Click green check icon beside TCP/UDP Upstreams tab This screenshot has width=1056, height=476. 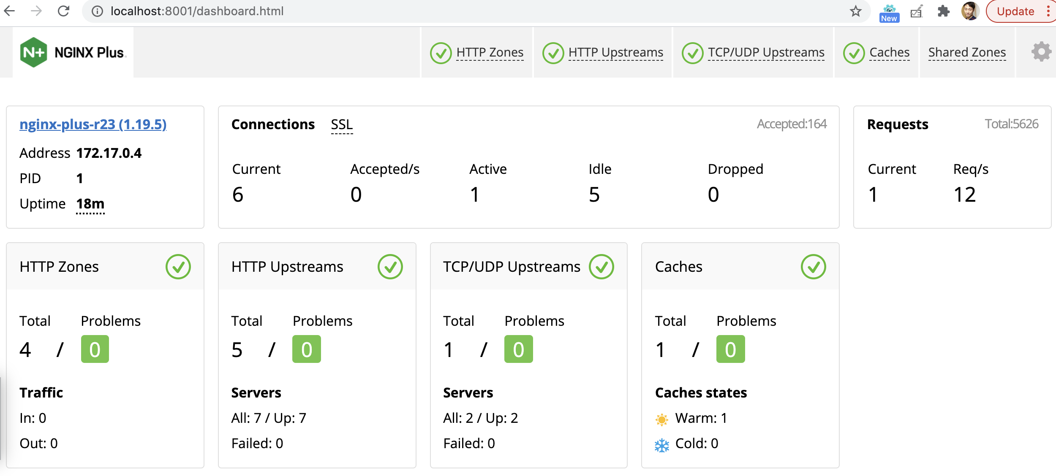(x=692, y=53)
